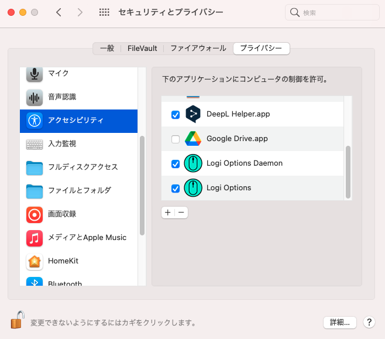
Task: Click the folder icon for ファイルとフォルダ
Action: [35, 191]
